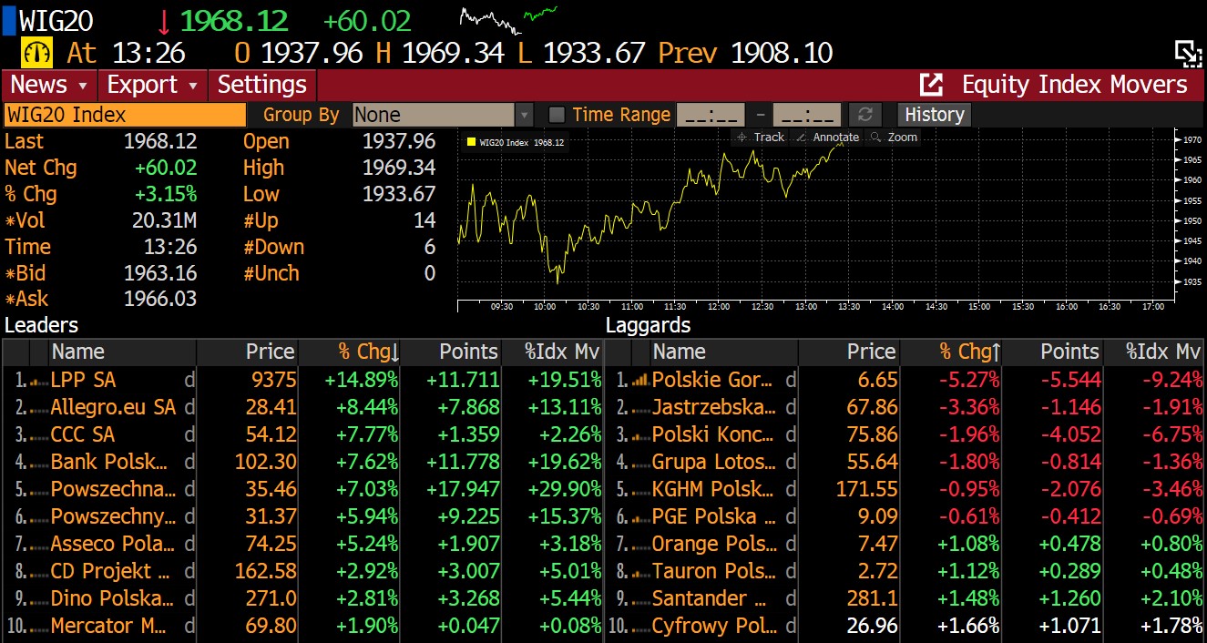Select the Annotate chart tool
This screenshot has width=1207, height=643.
coord(826,138)
